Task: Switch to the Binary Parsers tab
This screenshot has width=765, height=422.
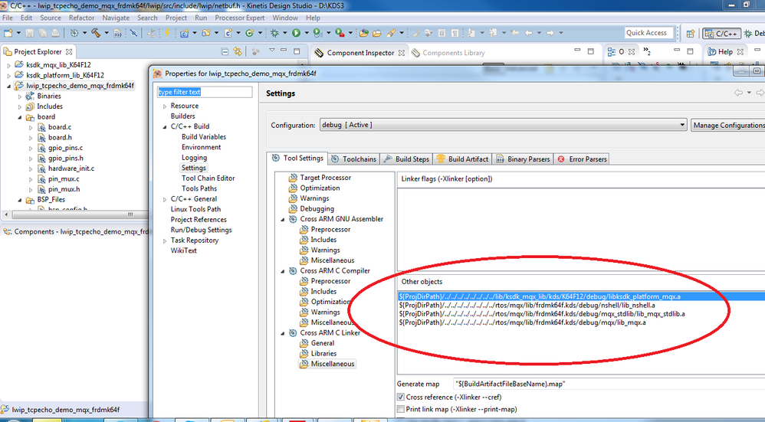Action: click(x=523, y=159)
